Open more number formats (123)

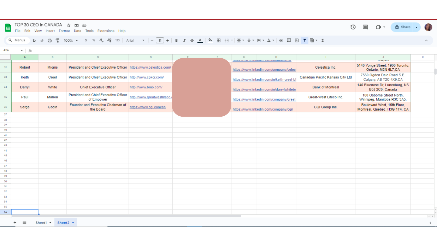[x=117, y=40]
